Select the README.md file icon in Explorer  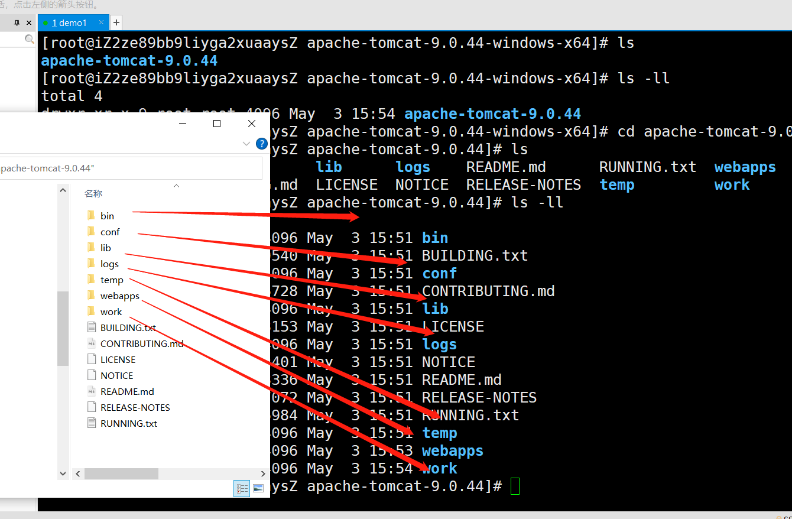(91, 391)
